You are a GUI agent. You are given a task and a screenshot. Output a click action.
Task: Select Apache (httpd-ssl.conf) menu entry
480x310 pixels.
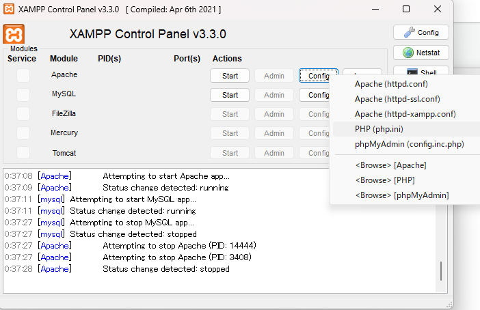point(406,99)
